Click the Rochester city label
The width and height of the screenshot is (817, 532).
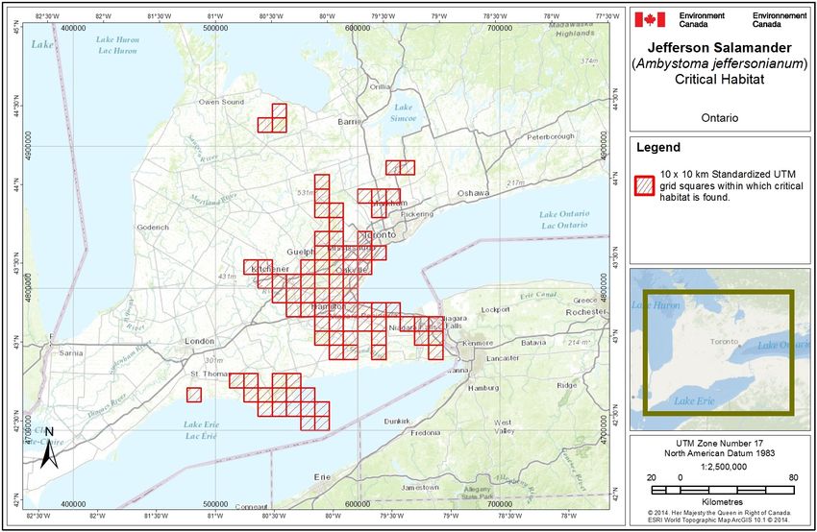pyautogui.click(x=586, y=312)
